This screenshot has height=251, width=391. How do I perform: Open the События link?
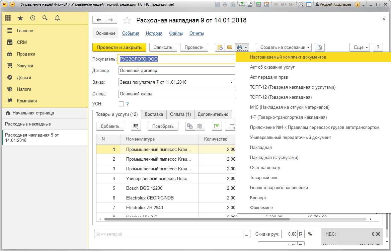click(131, 33)
